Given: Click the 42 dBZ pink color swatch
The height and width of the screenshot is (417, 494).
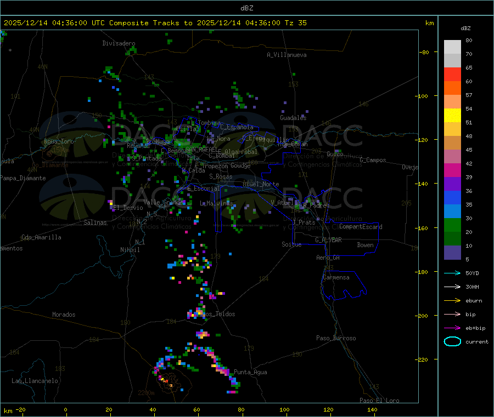Looking at the screenshot, I should tap(452, 156).
